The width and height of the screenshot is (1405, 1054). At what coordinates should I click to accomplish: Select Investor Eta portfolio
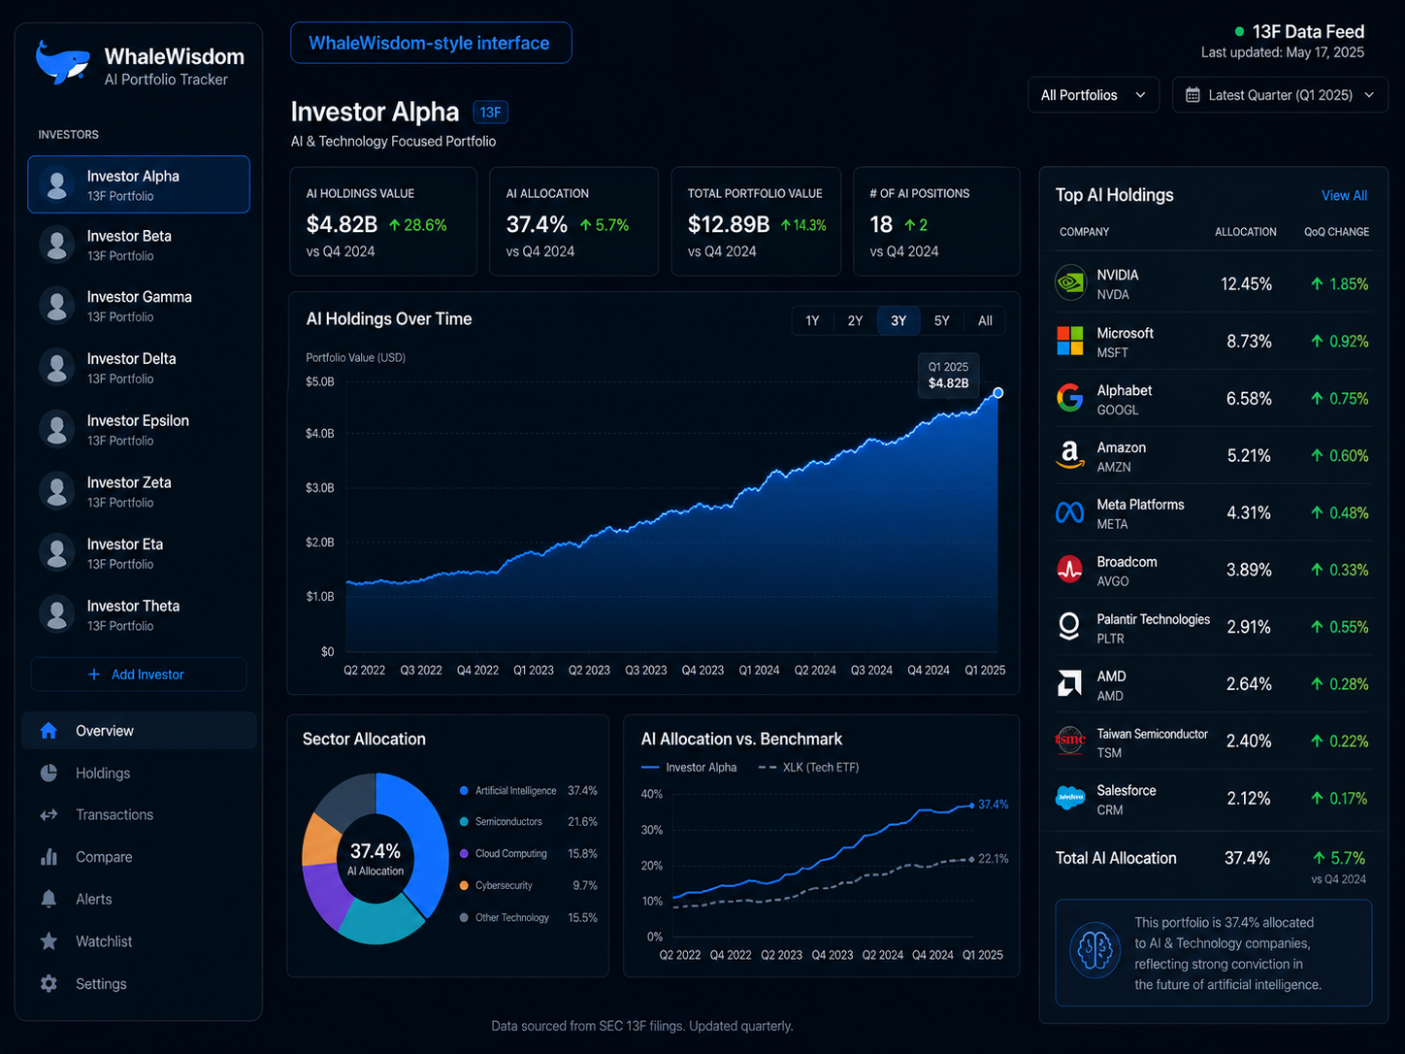(x=139, y=553)
